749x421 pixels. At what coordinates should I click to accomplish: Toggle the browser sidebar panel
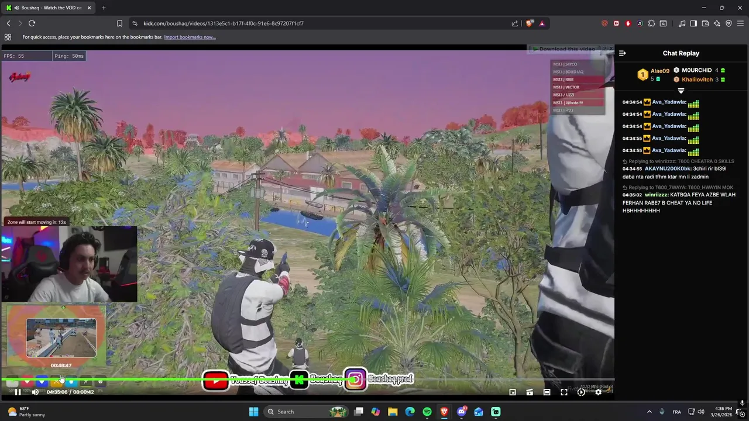[693, 23]
